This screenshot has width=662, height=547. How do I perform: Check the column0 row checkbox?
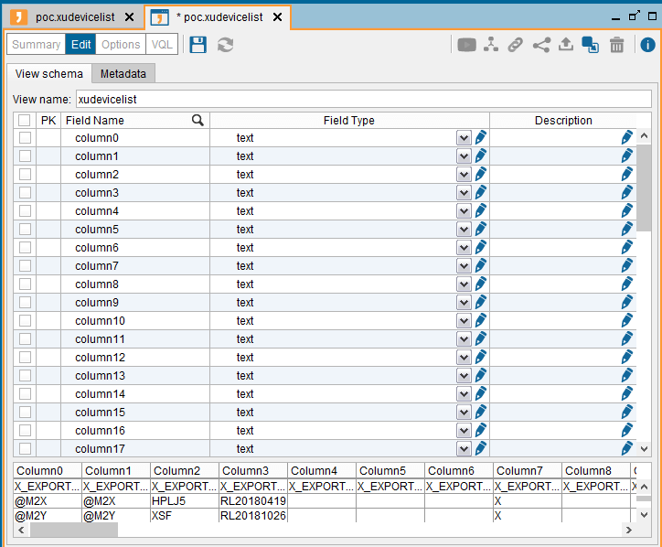click(x=25, y=138)
